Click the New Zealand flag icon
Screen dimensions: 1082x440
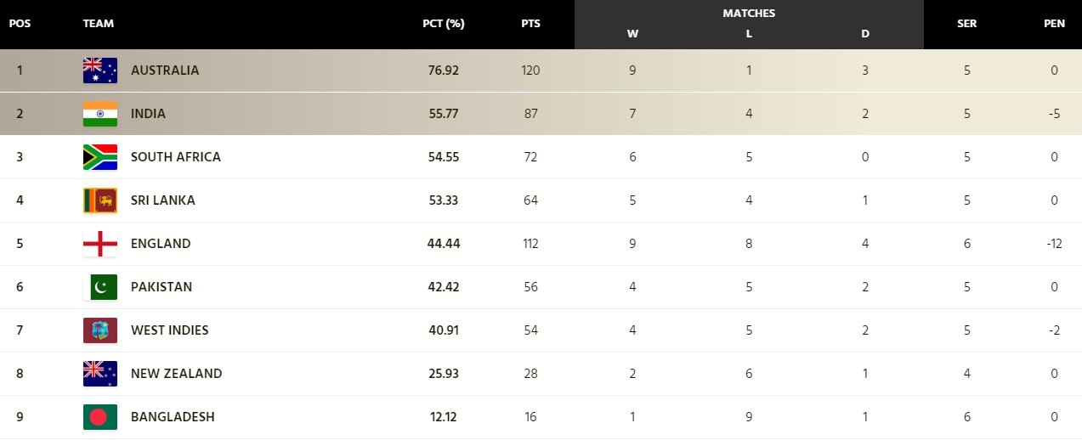pyautogui.click(x=100, y=374)
